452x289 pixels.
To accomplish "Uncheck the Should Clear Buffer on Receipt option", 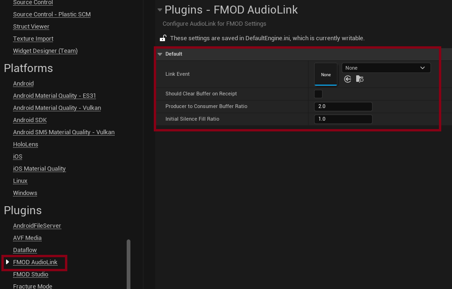I will (x=318, y=94).
